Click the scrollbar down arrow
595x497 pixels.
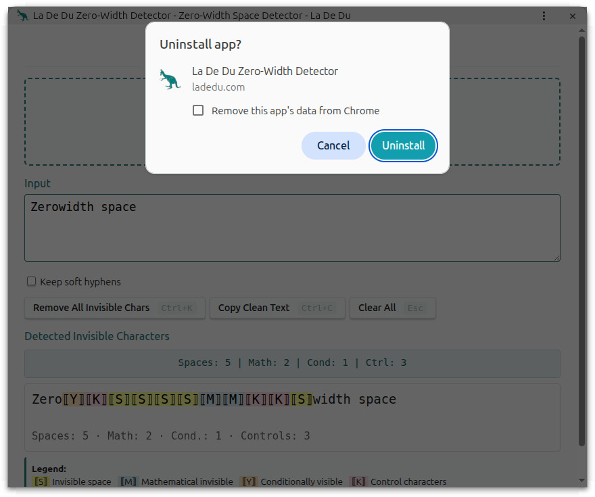[x=582, y=480]
